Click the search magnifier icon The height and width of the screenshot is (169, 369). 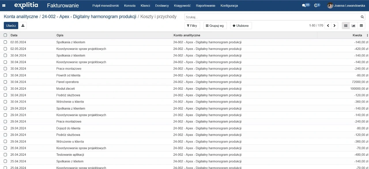[362, 17]
